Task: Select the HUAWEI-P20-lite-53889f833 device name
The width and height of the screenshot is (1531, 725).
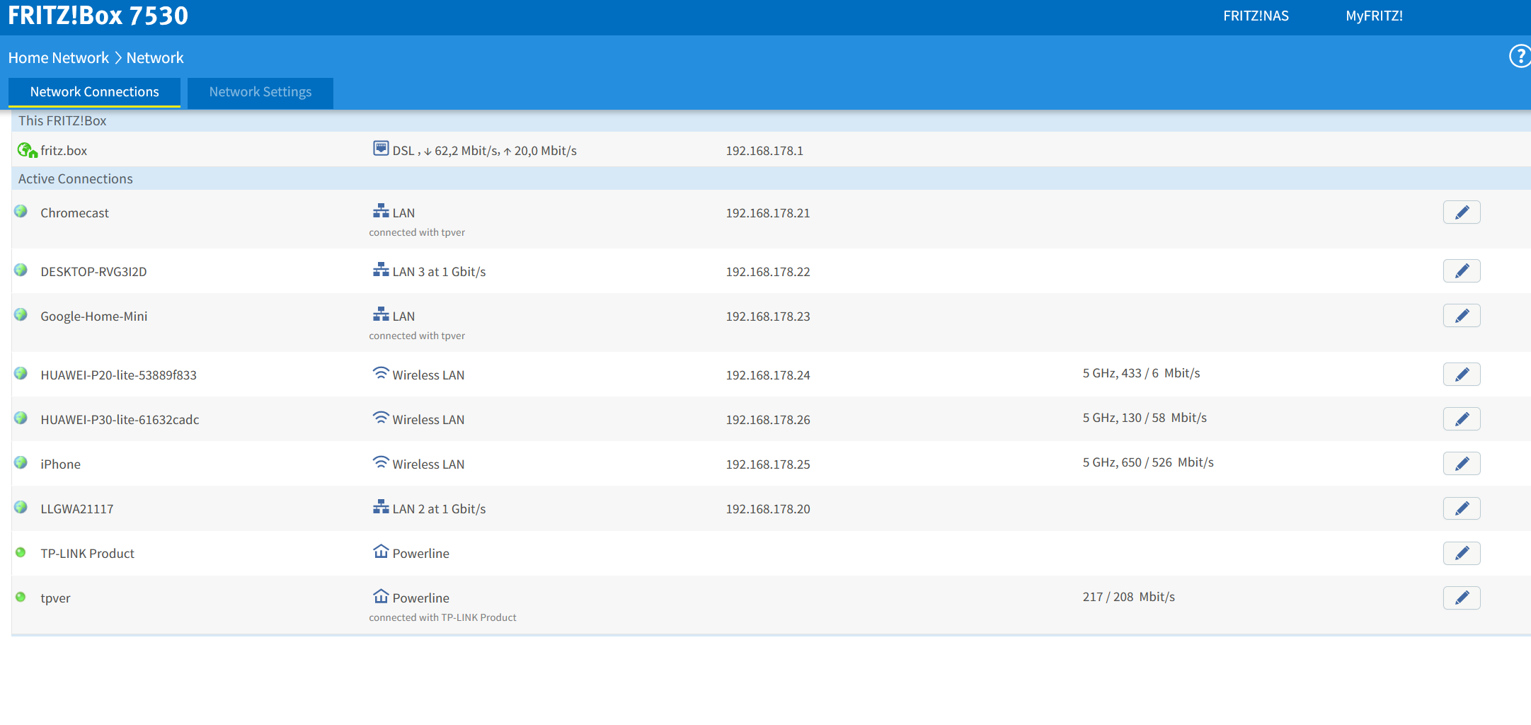Action: click(118, 375)
